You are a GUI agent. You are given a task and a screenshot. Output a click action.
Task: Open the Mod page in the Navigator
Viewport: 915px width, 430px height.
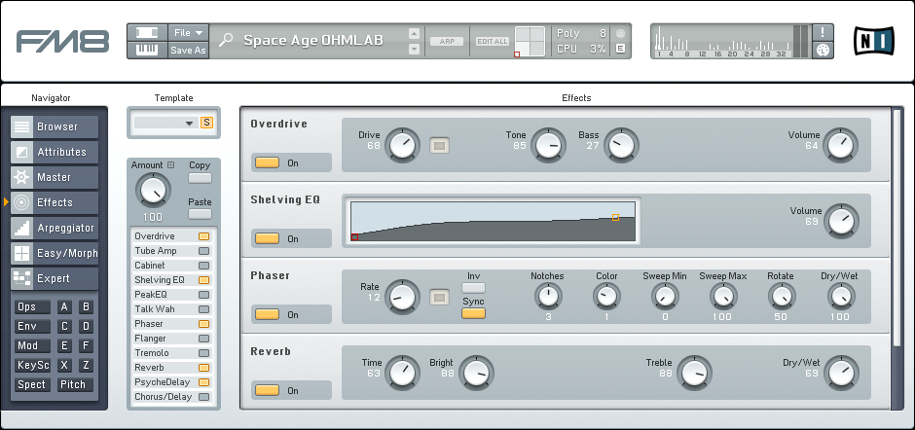(x=33, y=345)
